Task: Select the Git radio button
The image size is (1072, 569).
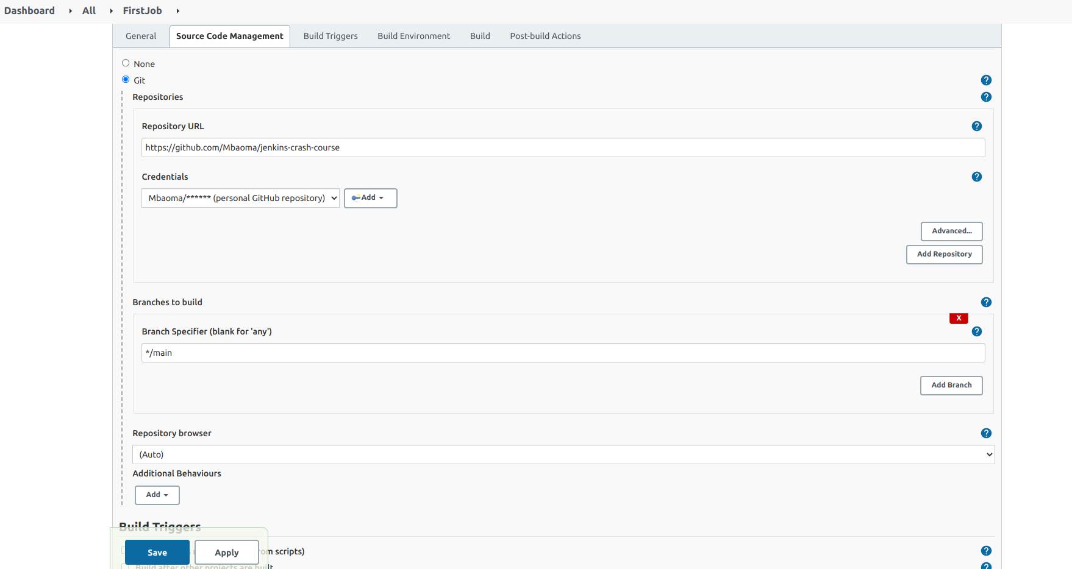Action: (x=126, y=79)
